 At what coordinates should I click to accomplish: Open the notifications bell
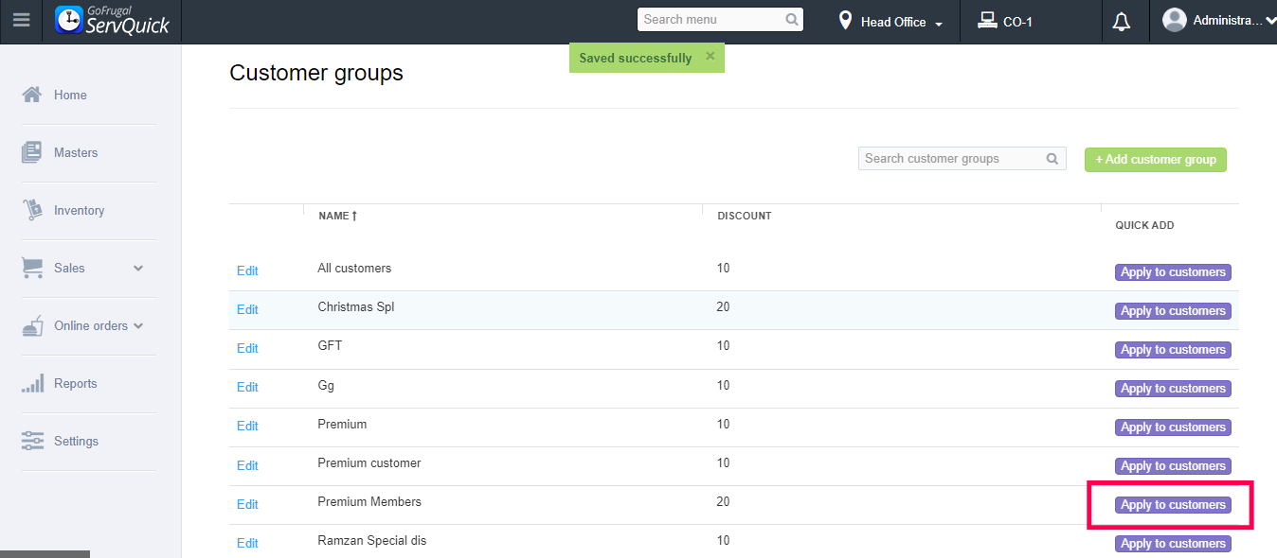tap(1122, 22)
